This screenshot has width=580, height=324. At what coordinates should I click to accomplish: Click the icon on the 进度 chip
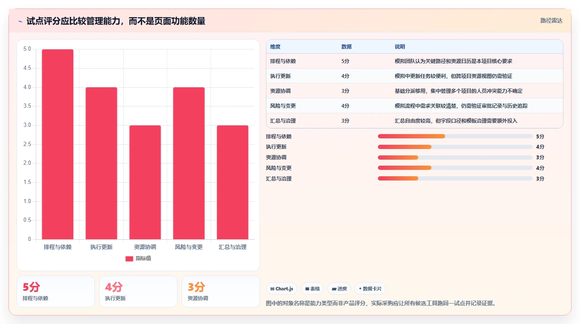334,289
